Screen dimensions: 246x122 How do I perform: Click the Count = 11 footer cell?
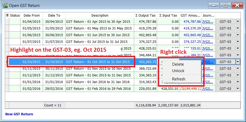click(54, 105)
